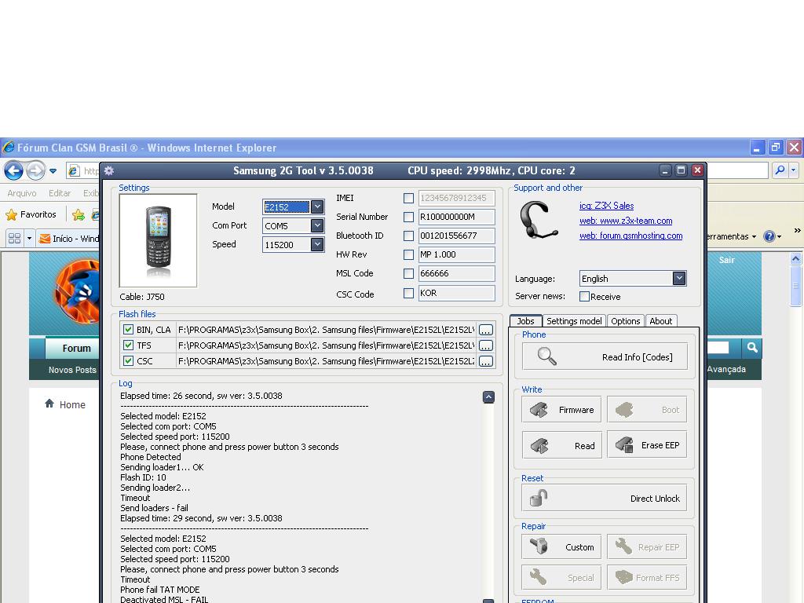
Task: Click the headset support icon
Action: point(538,221)
